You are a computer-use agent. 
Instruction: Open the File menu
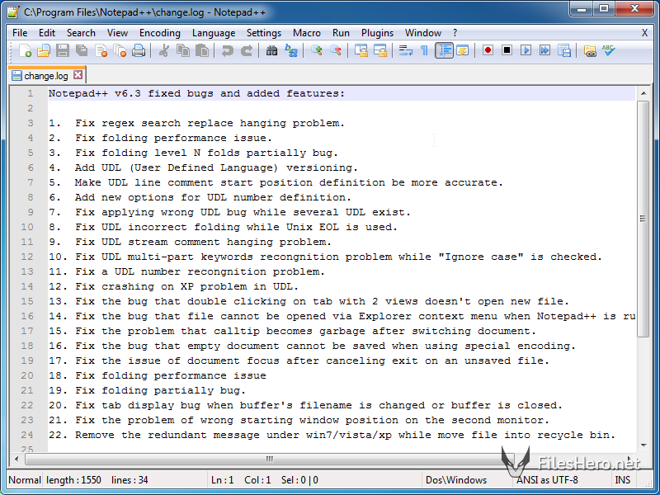(20, 33)
